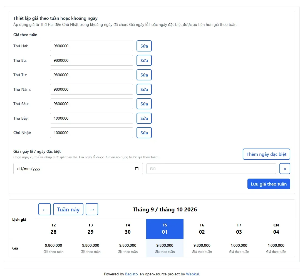
Task: Focus the Chủ Nhật price input
Action: pos(91,133)
